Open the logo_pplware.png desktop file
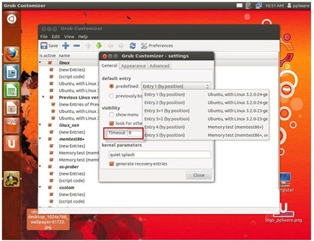Viewport: 314px width, 241px height. point(283,213)
